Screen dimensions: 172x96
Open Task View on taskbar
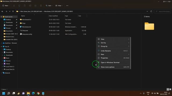click(14, 93)
